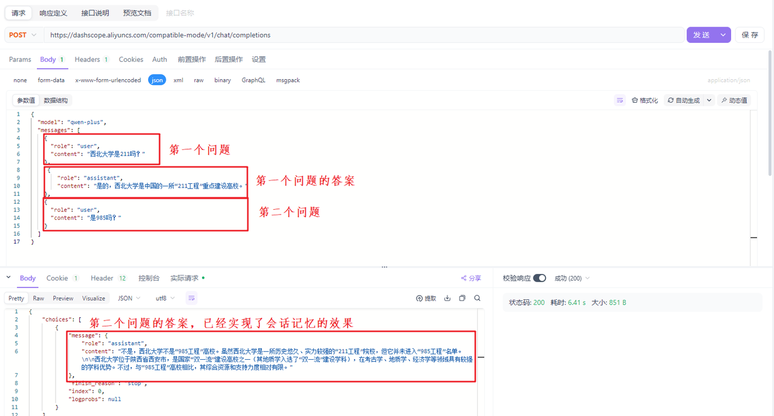Click the 保存 save button

tap(749, 34)
